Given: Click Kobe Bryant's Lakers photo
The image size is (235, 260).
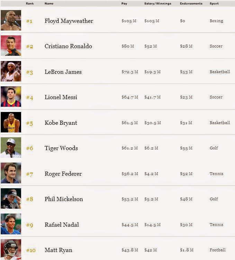Looking at the screenshot, I should 11,122.
